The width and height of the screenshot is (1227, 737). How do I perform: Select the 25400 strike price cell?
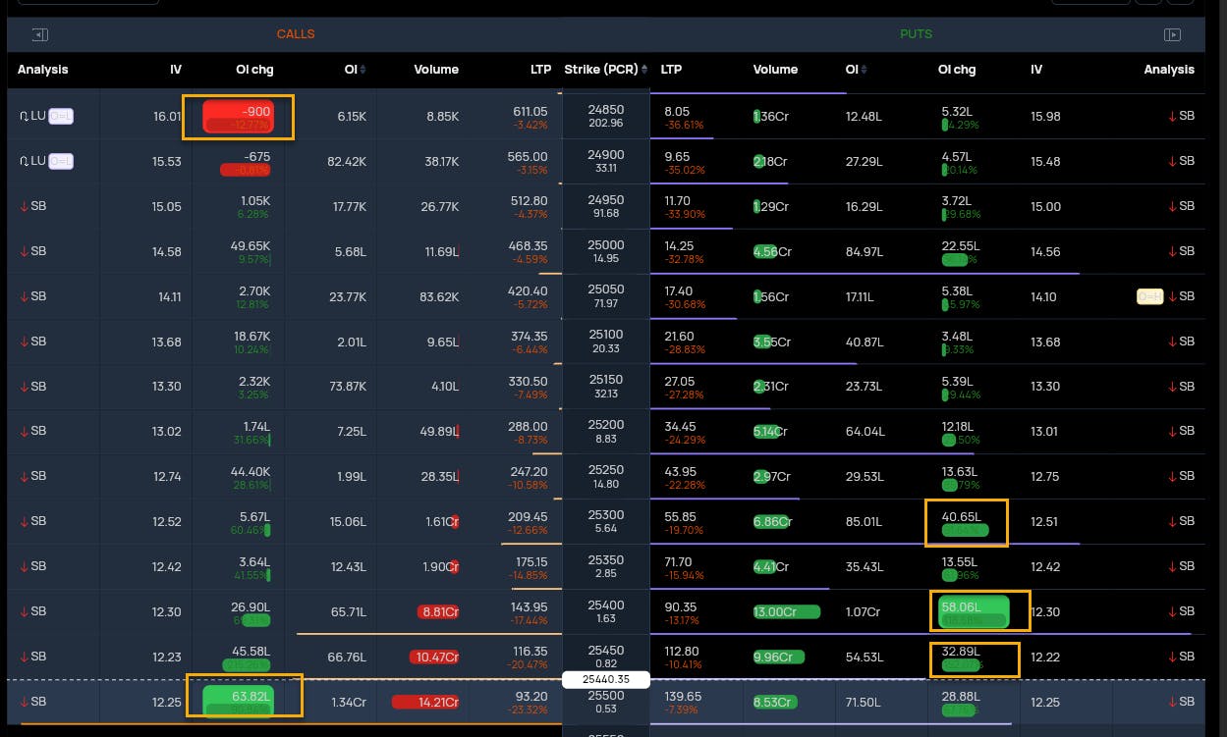(x=605, y=611)
